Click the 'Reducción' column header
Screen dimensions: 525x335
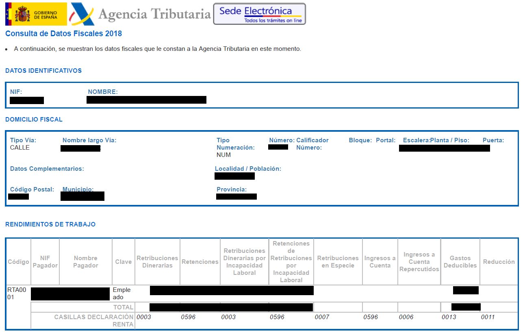click(x=499, y=262)
